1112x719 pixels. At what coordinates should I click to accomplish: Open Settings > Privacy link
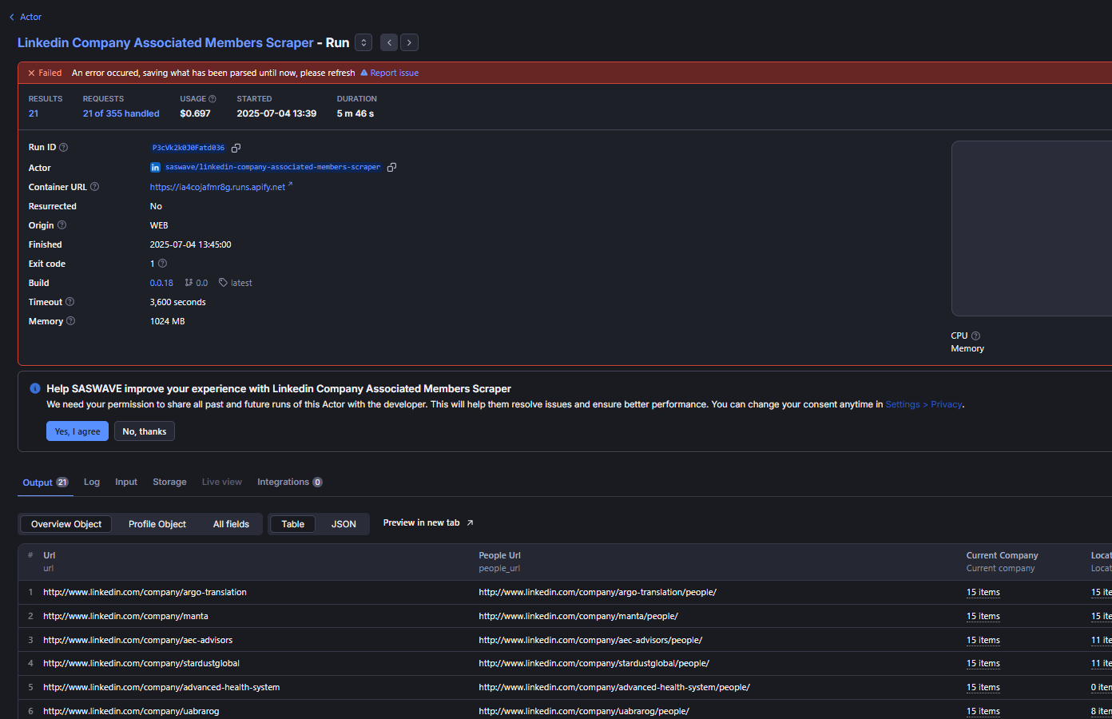(x=923, y=404)
